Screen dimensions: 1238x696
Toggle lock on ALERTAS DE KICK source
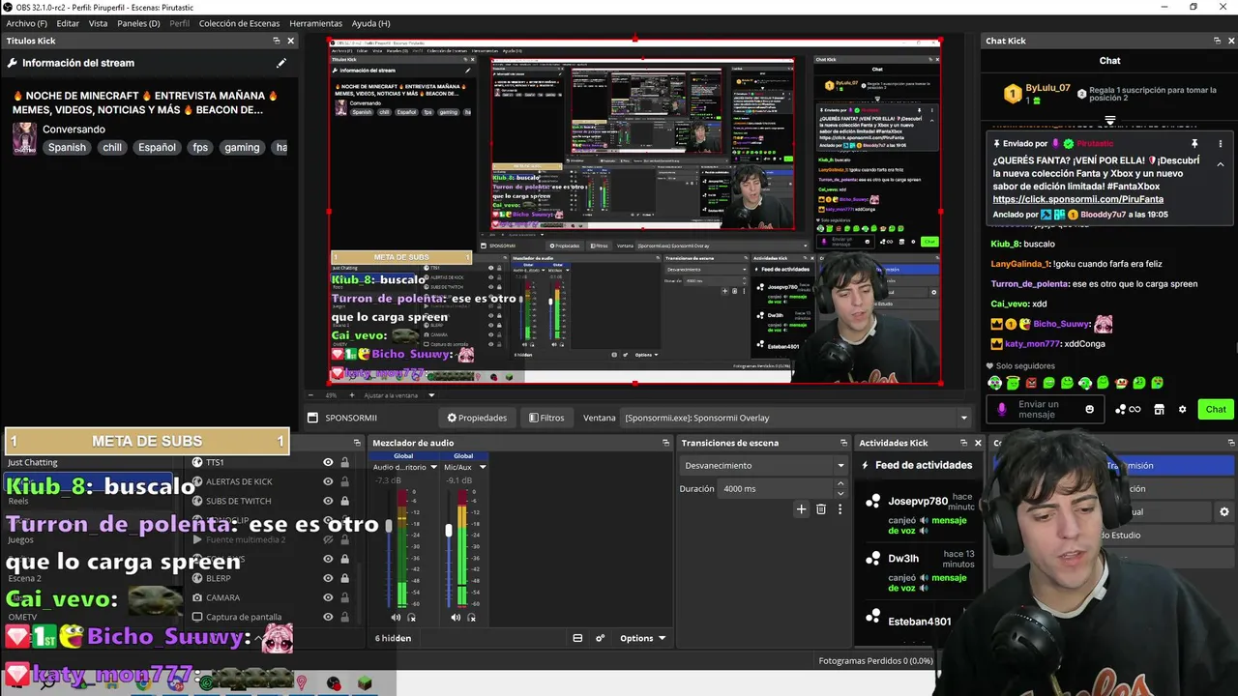[344, 481]
